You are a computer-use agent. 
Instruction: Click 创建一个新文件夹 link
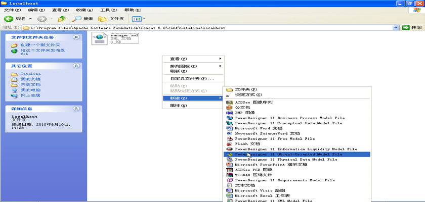click(40, 45)
